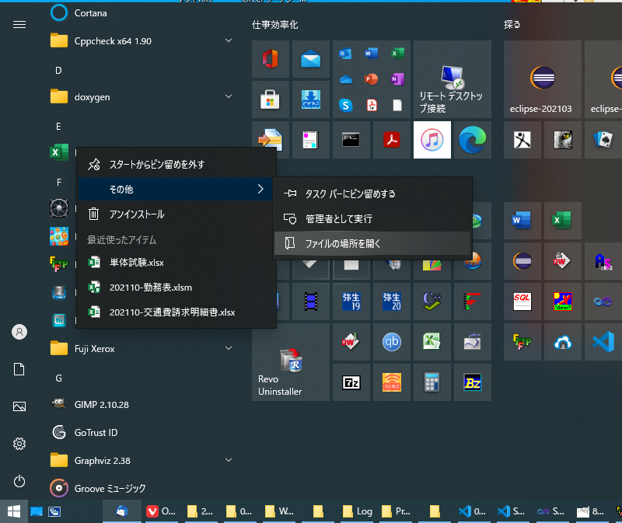Open the video film strip tile

coord(310,302)
